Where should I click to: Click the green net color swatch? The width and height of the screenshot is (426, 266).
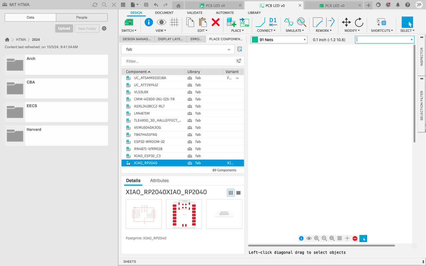(x=255, y=40)
